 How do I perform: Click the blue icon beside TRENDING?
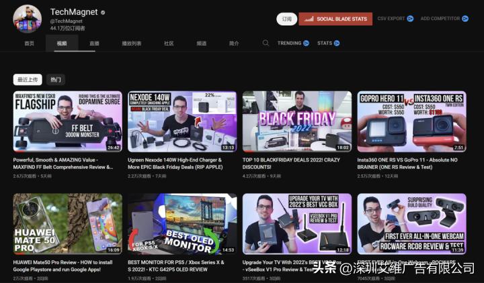click(x=306, y=44)
